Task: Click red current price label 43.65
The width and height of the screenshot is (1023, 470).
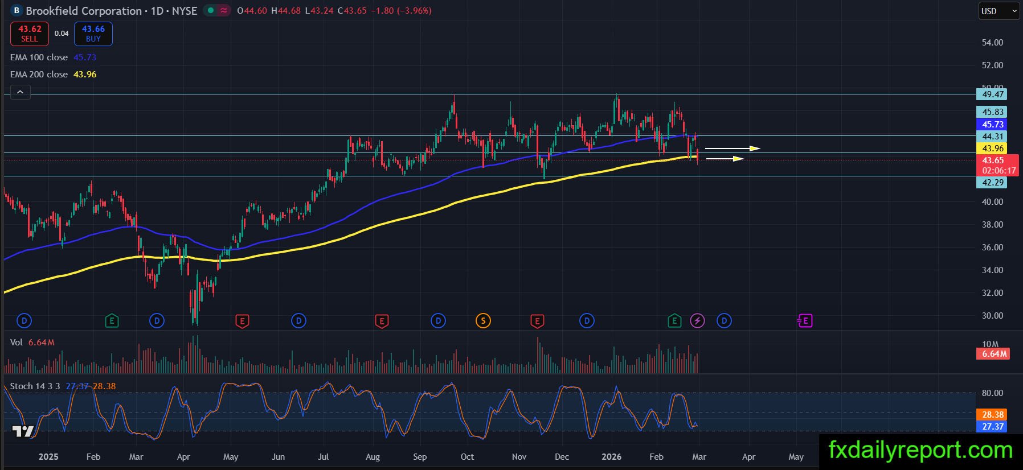Action: click(992, 160)
